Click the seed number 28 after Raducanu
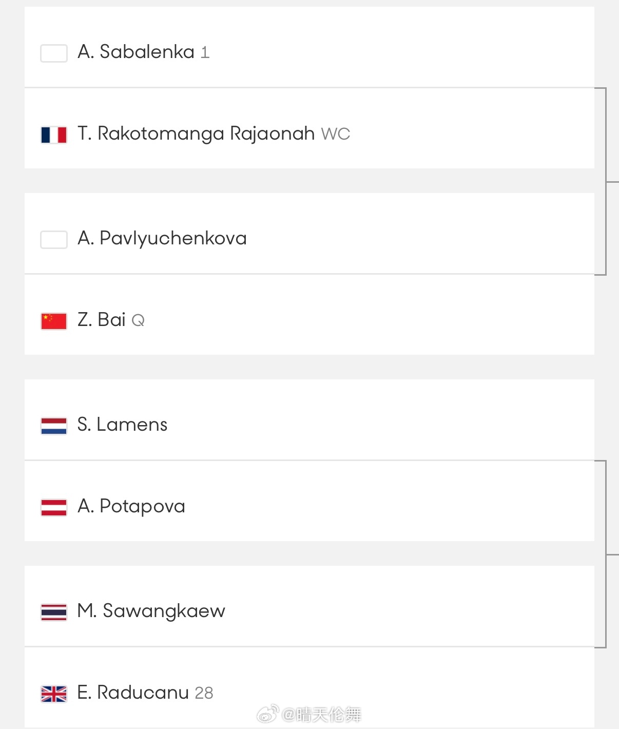619x729 pixels. (x=204, y=694)
